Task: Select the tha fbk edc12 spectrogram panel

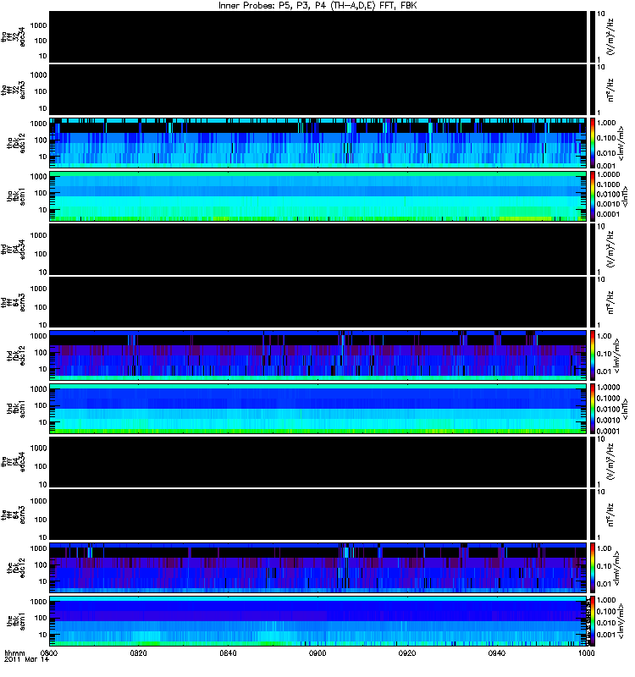Action: 317,143
